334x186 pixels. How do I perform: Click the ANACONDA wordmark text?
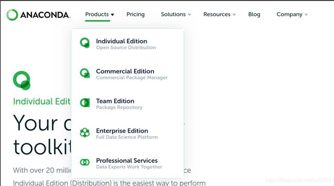pyautogui.click(x=45, y=15)
